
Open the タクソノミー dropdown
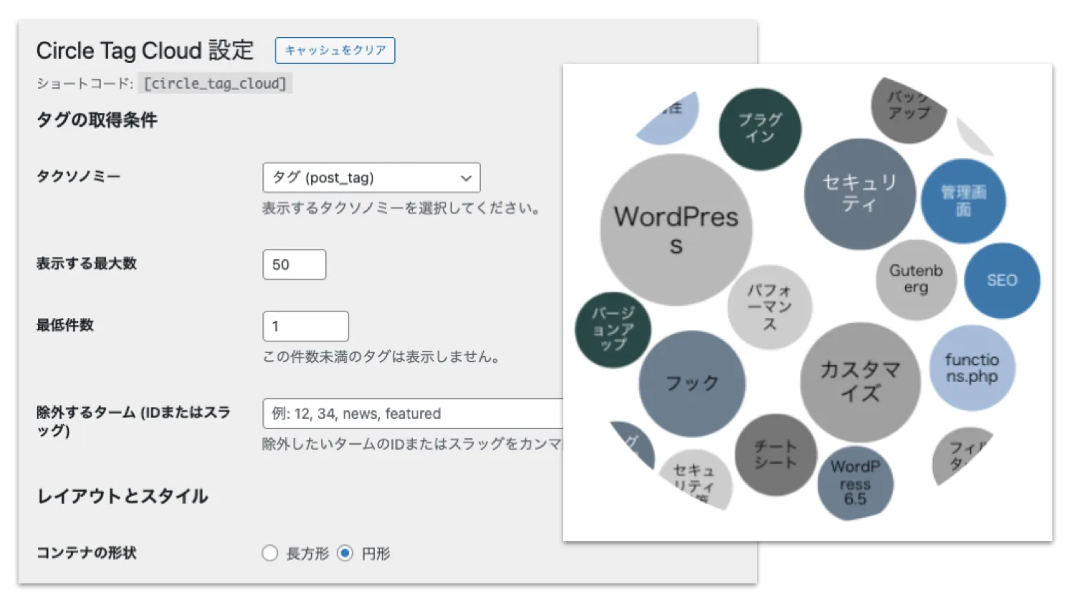371,178
